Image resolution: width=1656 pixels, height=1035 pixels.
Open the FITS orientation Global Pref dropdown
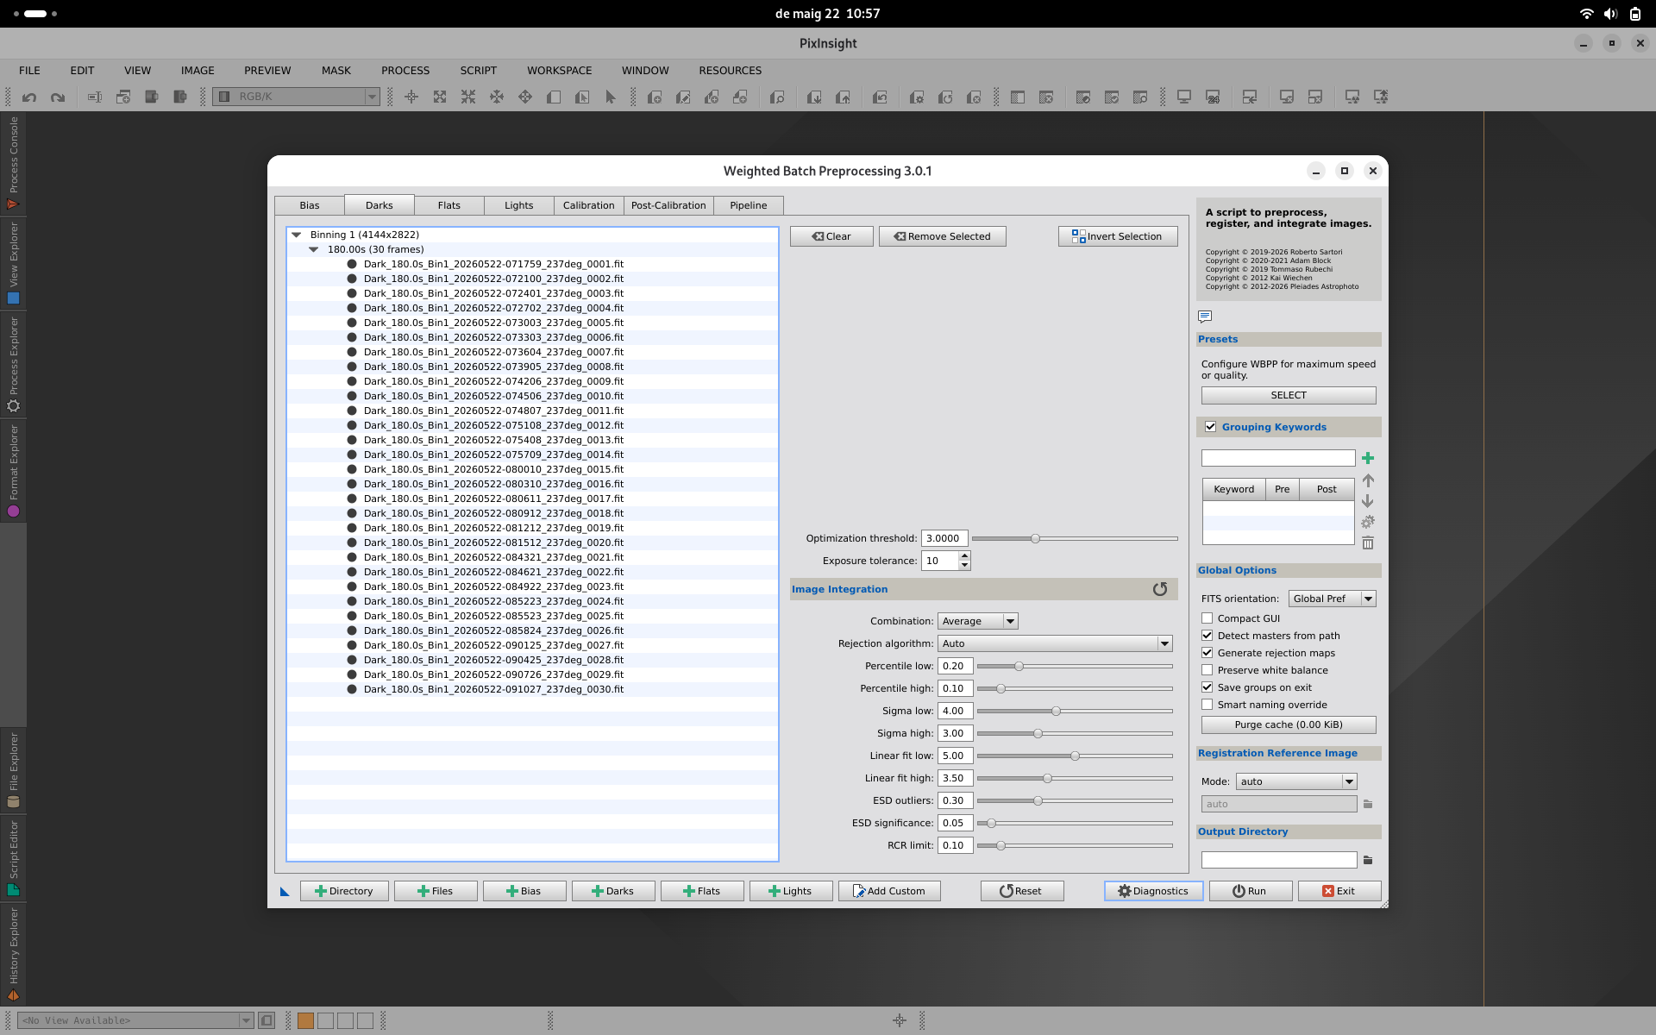click(x=1332, y=599)
